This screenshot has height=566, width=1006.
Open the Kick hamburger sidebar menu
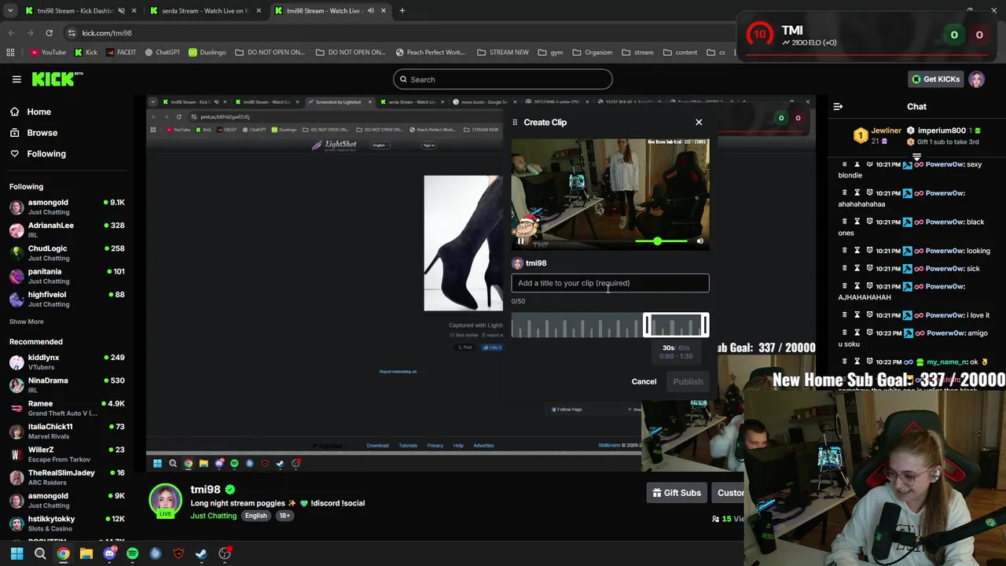17,79
